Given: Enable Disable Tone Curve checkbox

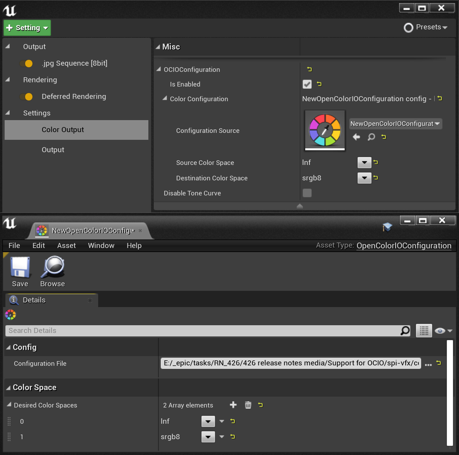Looking at the screenshot, I should (x=307, y=193).
